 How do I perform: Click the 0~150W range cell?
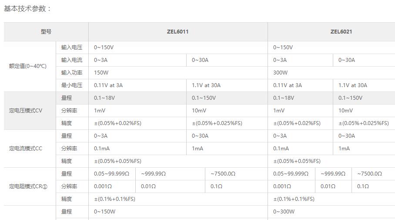pyautogui.click(x=104, y=212)
